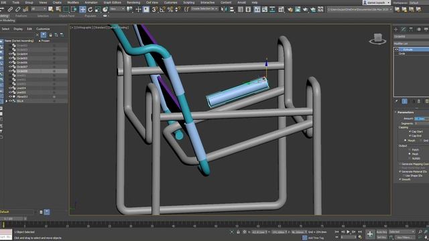This screenshot has height=241, width=429.
Task: Open the Create Selection Set dropdown
Action: pos(204,9)
